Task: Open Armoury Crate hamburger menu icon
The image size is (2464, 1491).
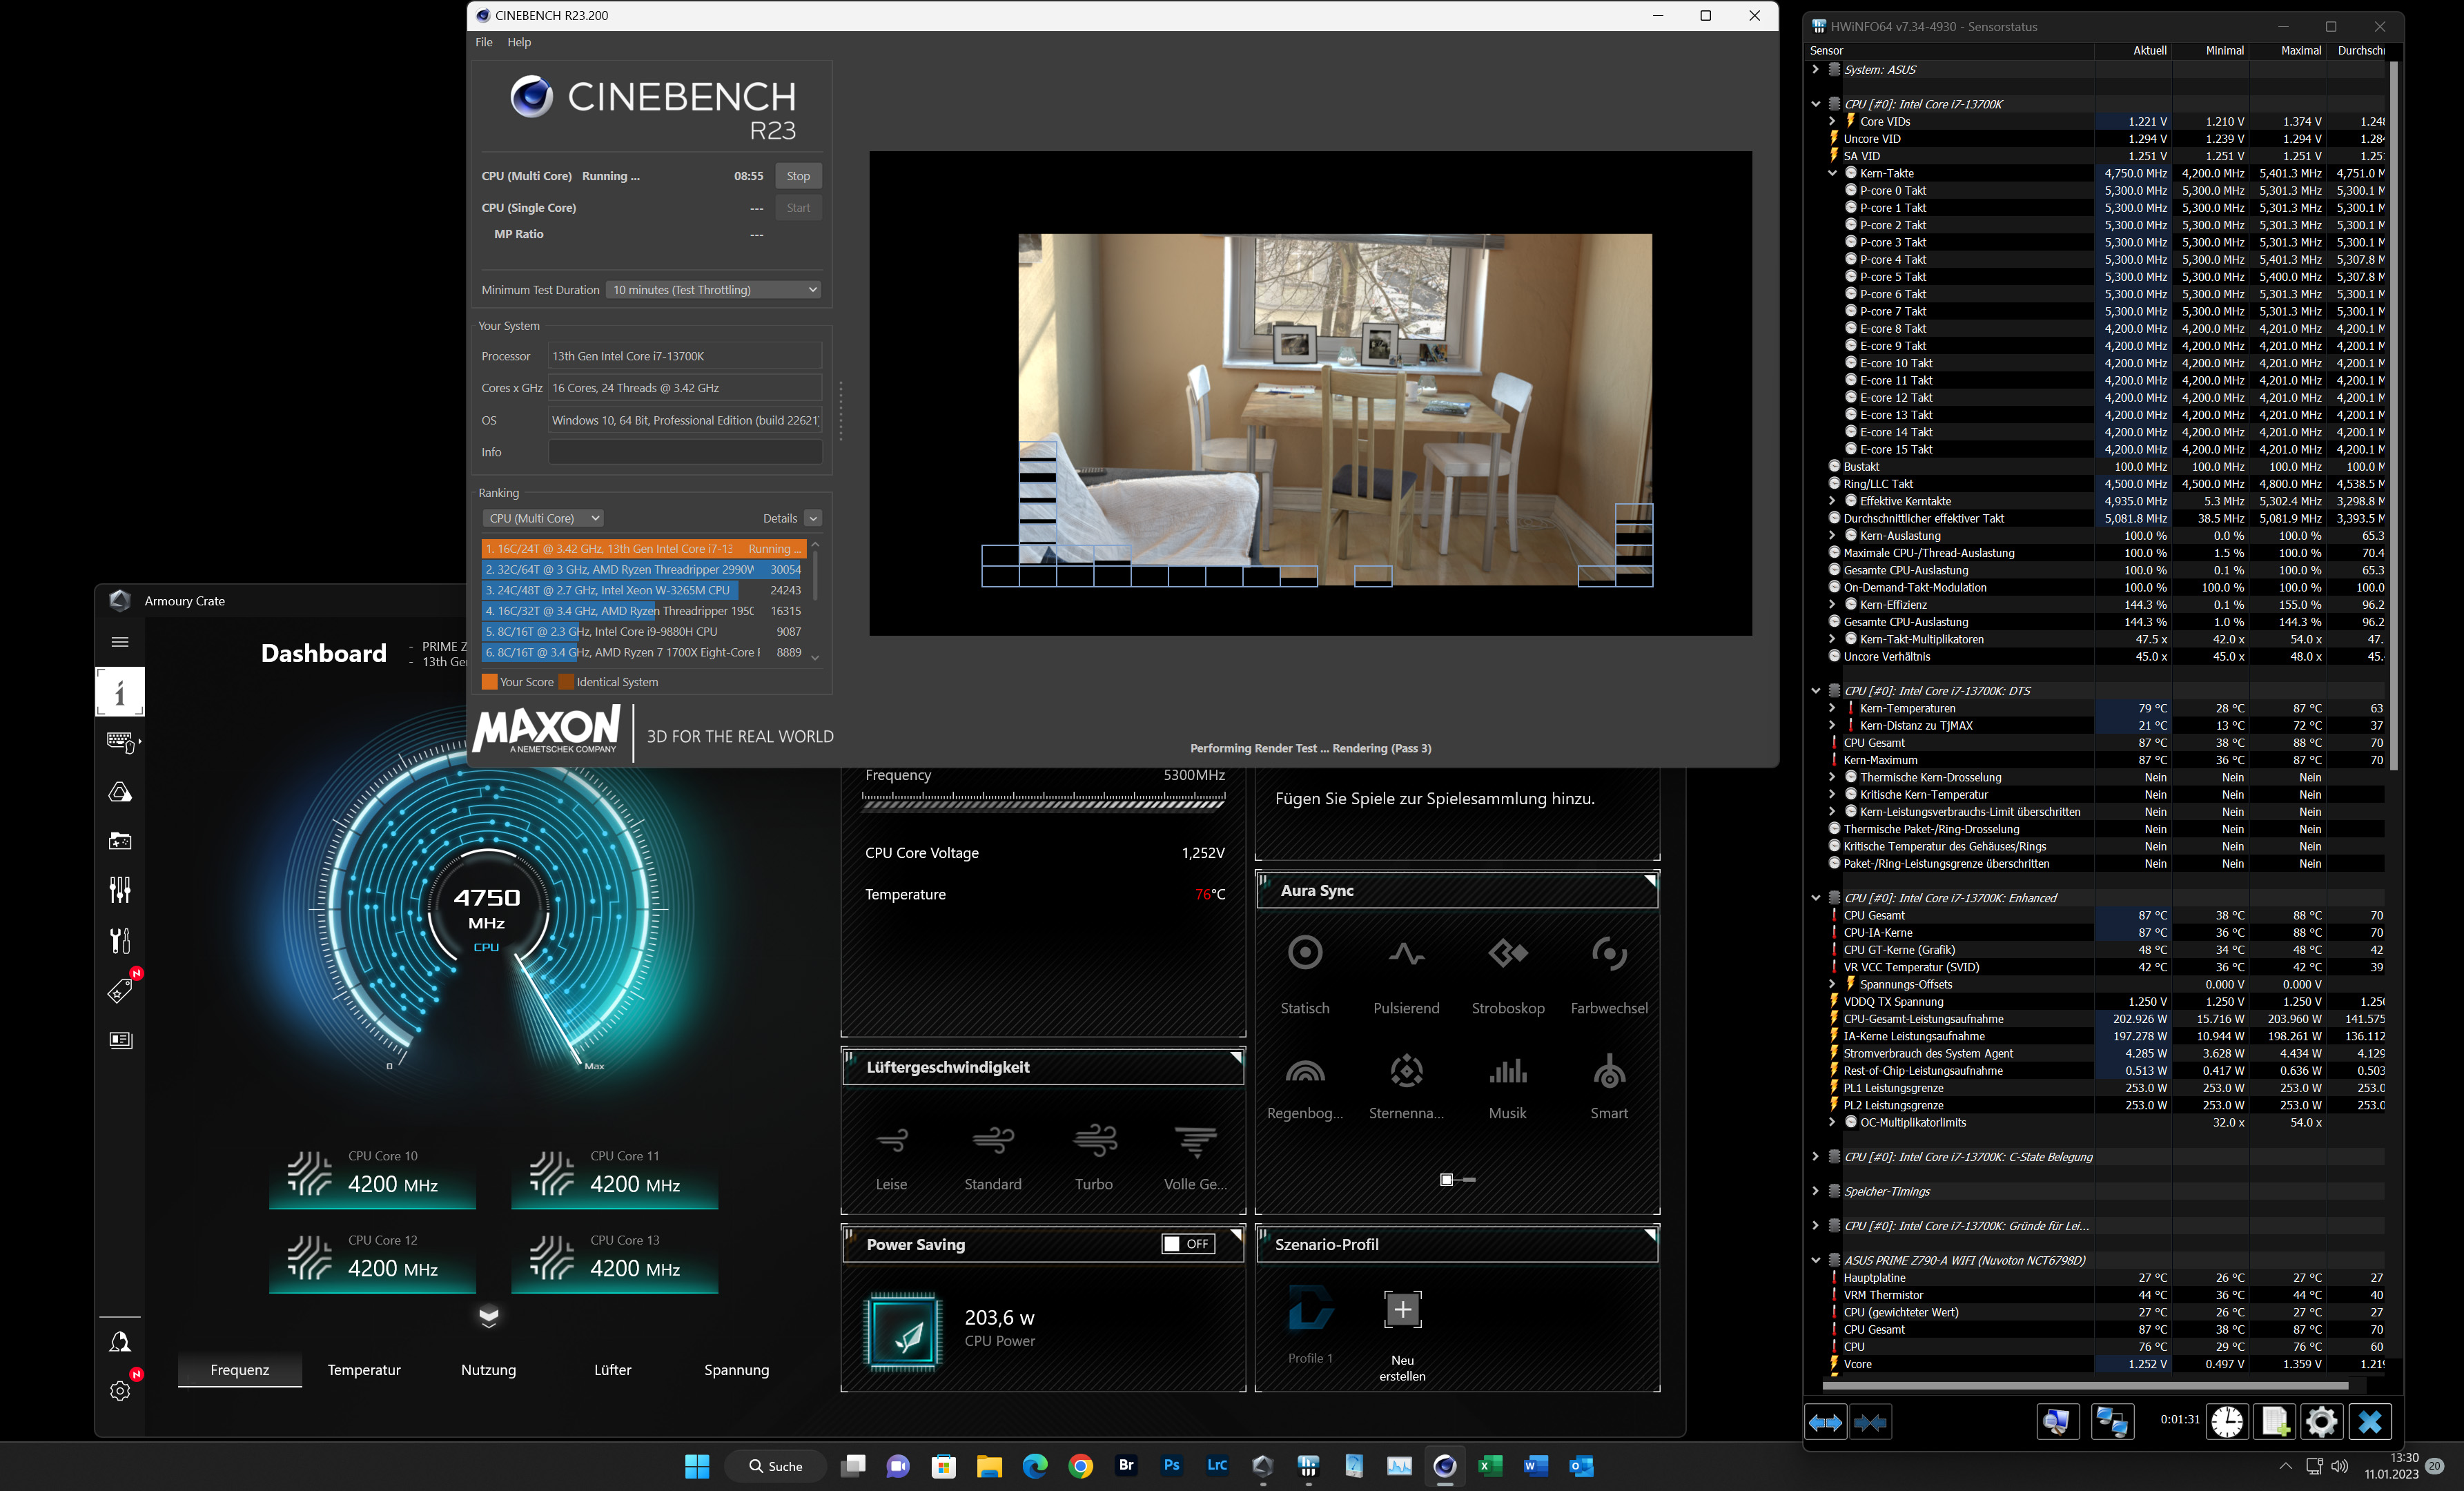Action: point(120,642)
